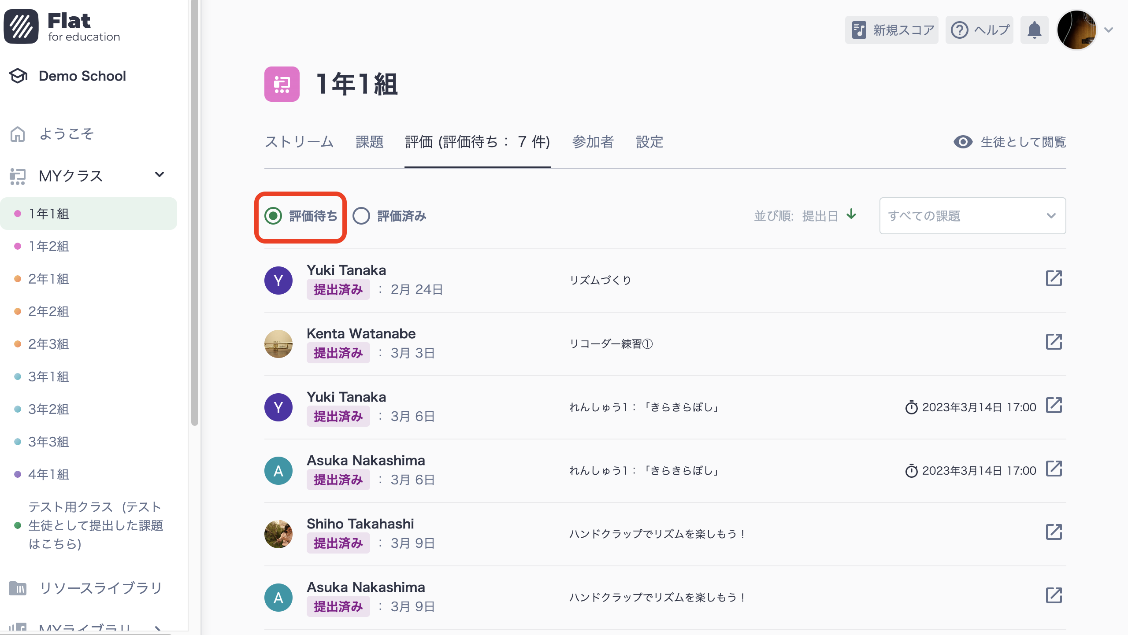Select the 評価待ち radio button

click(x=273, y=216)
